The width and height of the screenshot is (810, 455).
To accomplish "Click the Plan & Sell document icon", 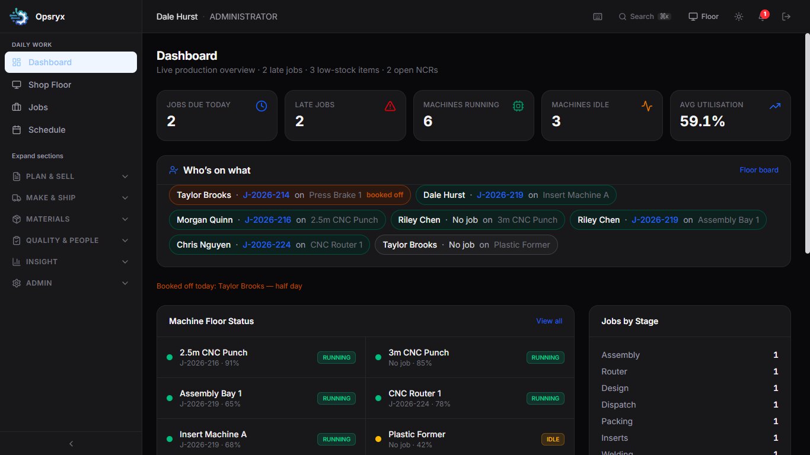I will click(x=17, y=177).
